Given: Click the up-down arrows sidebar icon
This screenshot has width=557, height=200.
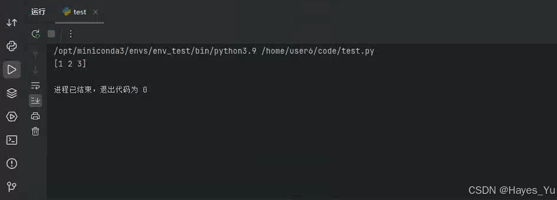Looking at the screenshot, I should point(12,23).
